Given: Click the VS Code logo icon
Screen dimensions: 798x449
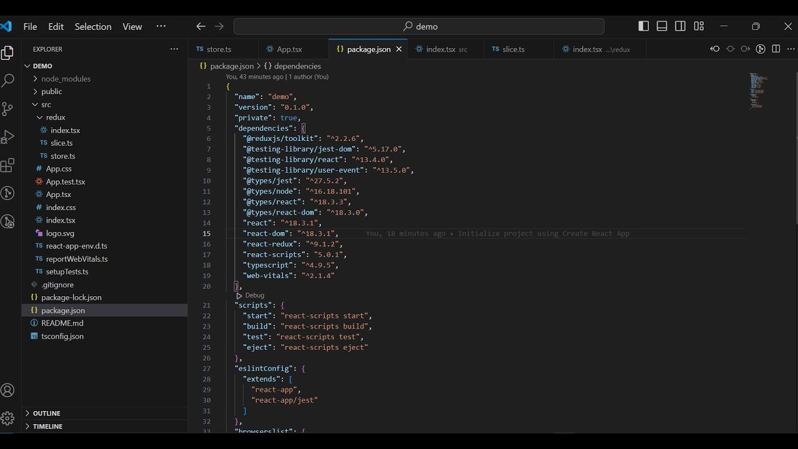Looking at the screenshot, I should 6,26.
